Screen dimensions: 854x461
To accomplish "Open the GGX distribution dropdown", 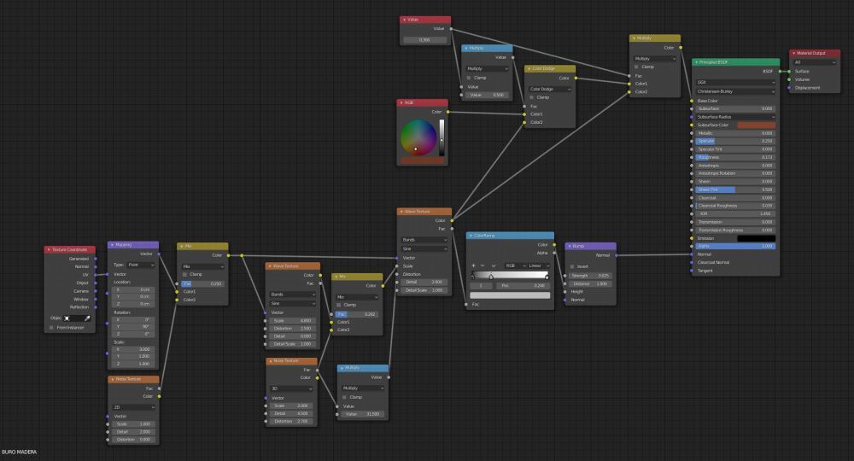I will pos(735,82).
